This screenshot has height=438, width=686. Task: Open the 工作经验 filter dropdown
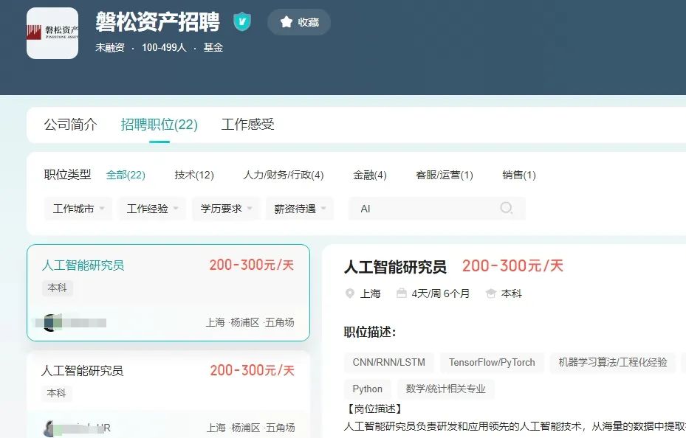click(152, 209)
